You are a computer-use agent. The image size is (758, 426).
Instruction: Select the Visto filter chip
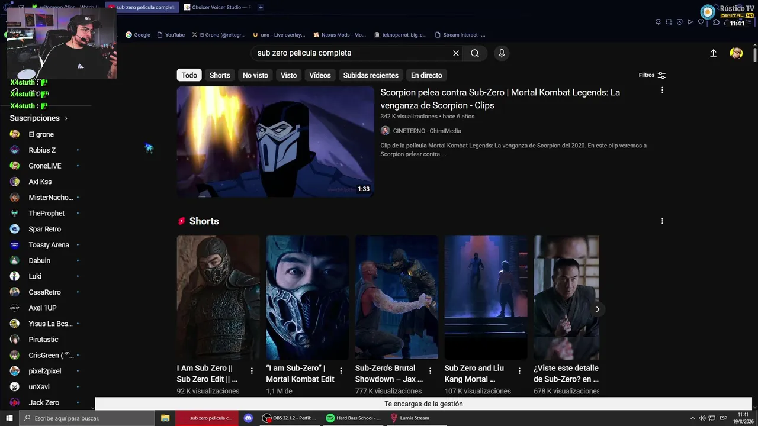[x=289, y=75]
